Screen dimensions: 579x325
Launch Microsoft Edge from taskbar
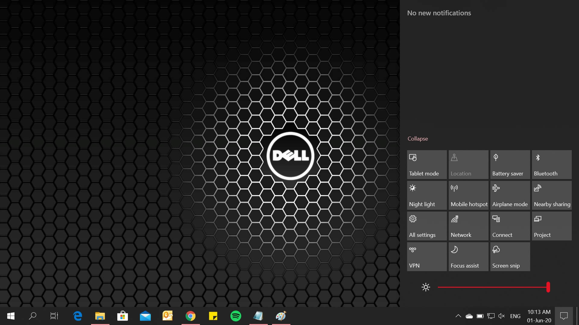coord(78,316)
